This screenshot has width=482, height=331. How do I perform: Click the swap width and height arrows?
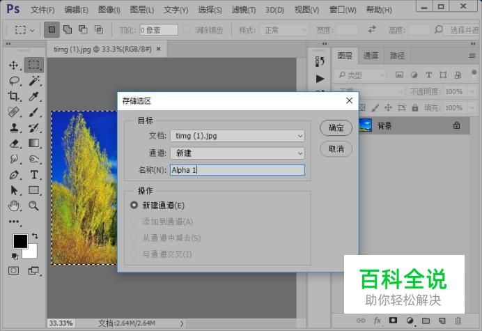click(x=372, y=29)
